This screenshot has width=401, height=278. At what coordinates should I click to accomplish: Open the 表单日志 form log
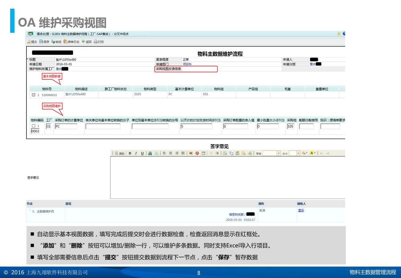(x=65, y=42)
